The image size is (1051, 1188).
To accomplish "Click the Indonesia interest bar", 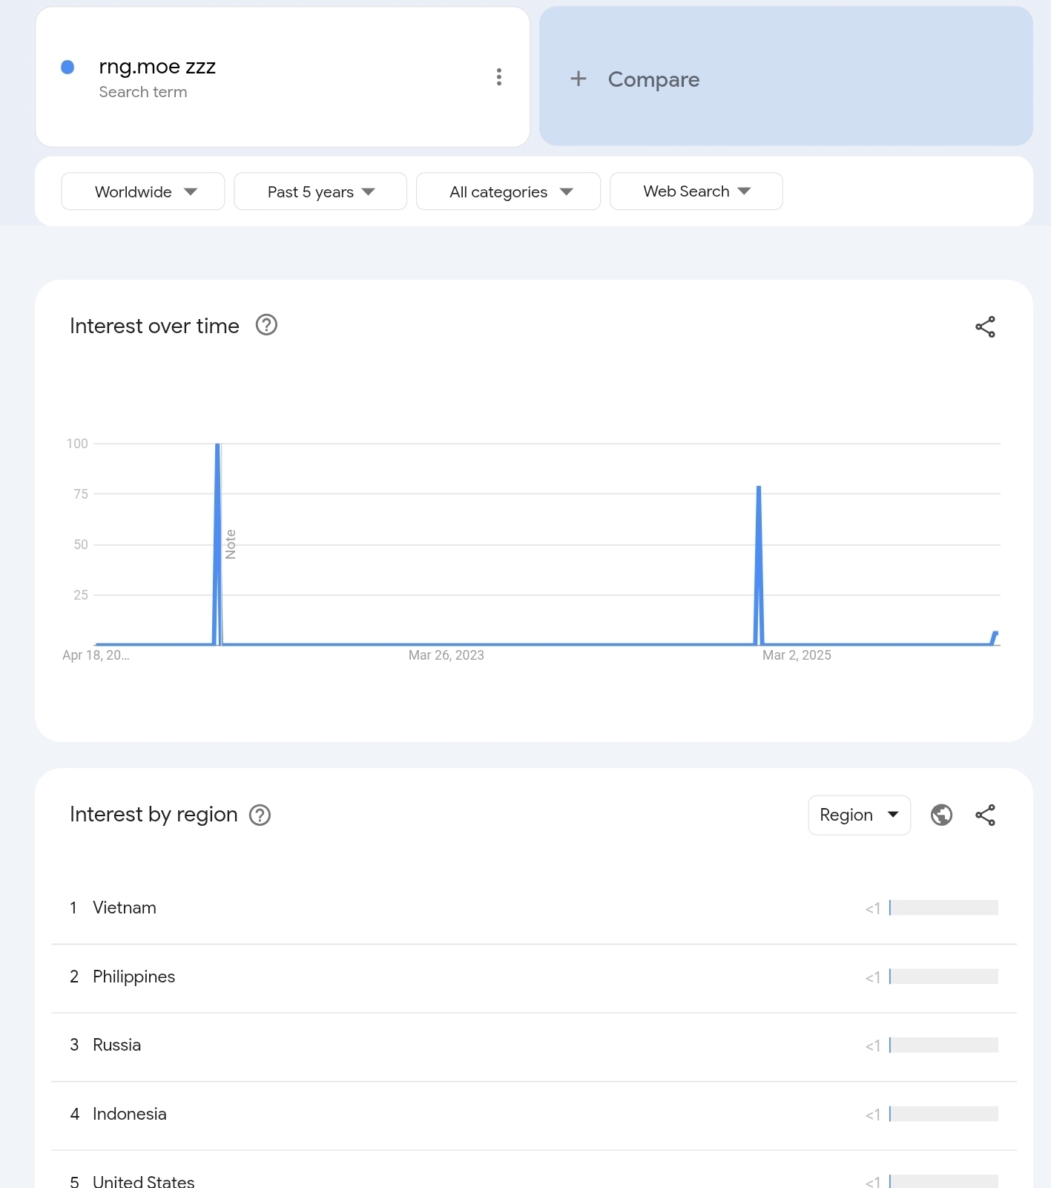I will [x=943, y=1115].
